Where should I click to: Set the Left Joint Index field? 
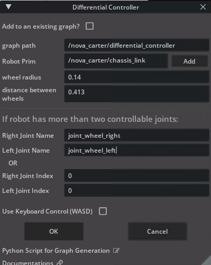pos(136,190)
